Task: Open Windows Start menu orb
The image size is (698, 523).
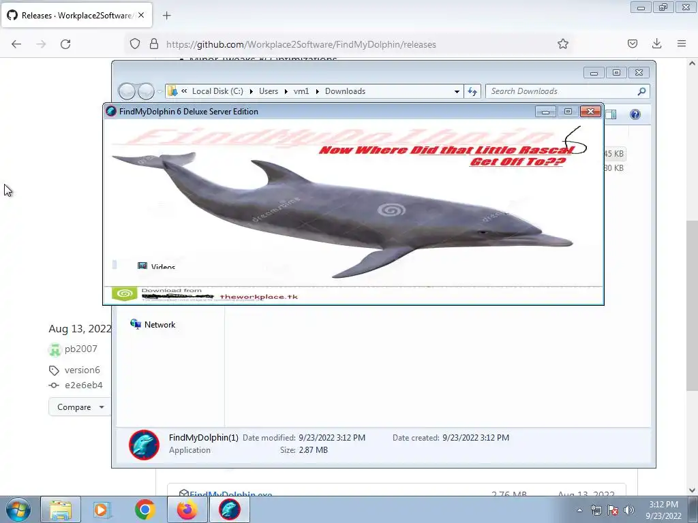Action: click(x=18, y=509)
